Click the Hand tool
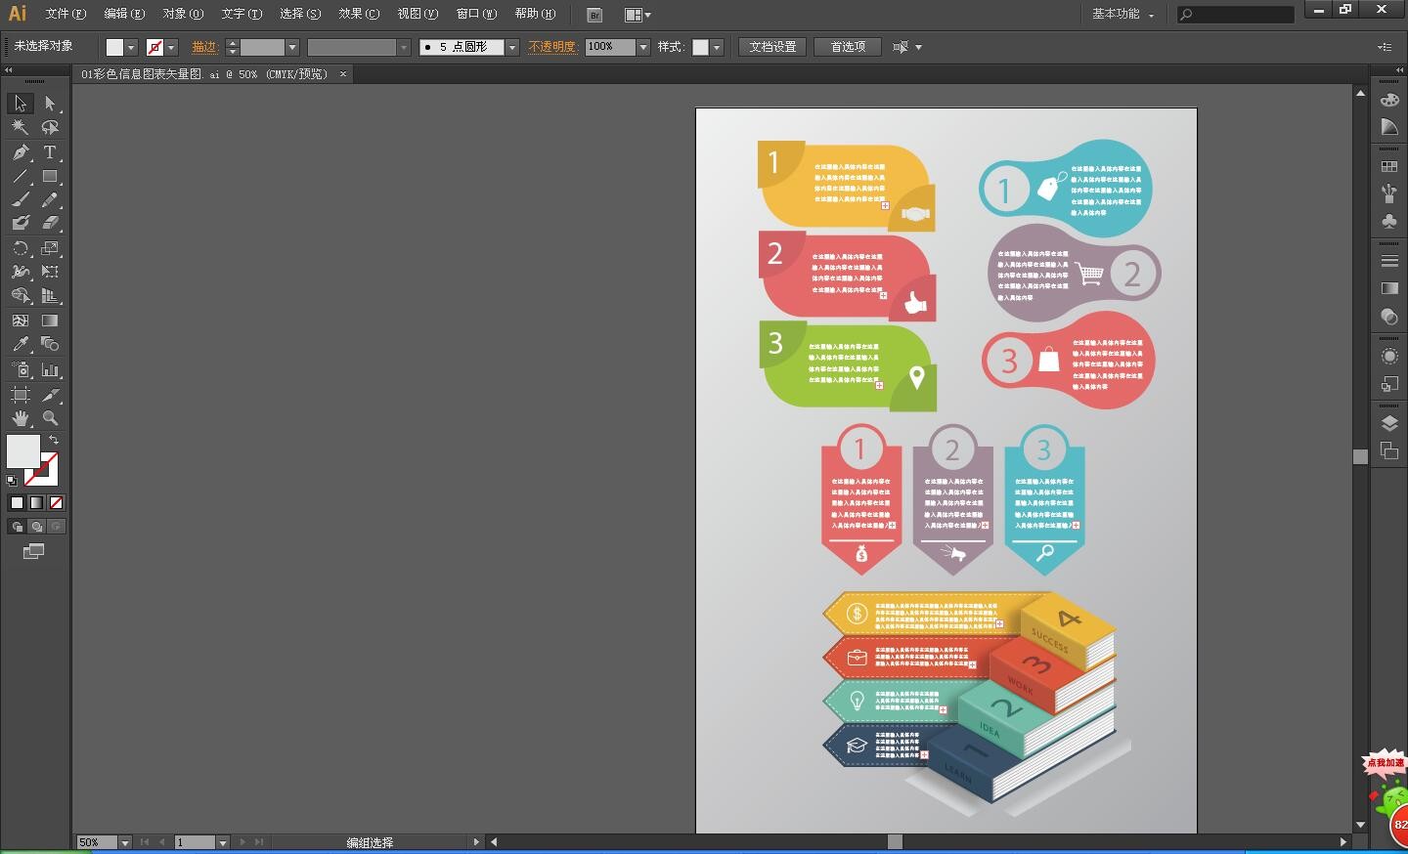The width and height of the screenshot is (1408, 854). (x=21, y=418)
